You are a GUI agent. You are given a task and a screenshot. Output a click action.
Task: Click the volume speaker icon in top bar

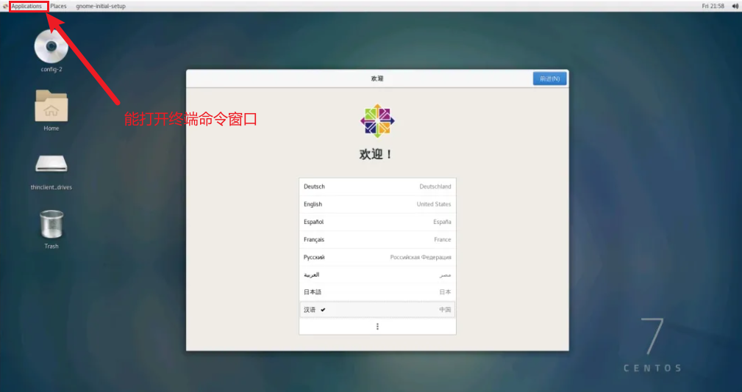click(735, 6)
